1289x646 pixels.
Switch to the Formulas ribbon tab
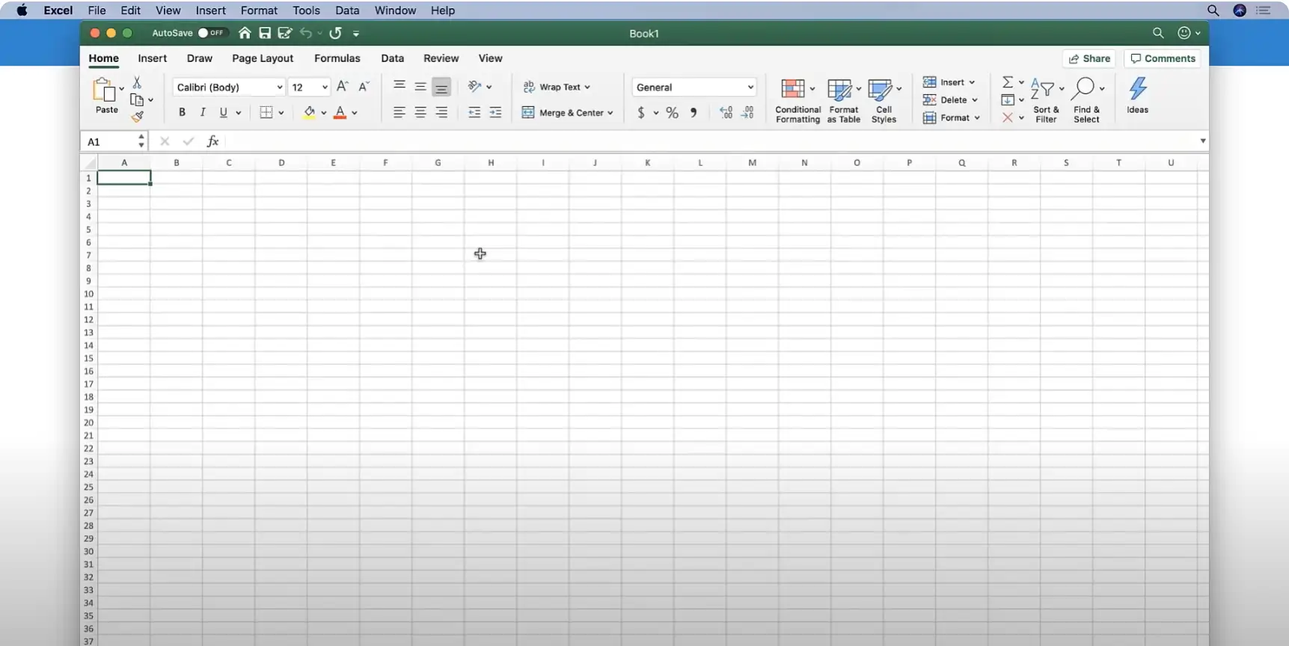tap(337, 58)
